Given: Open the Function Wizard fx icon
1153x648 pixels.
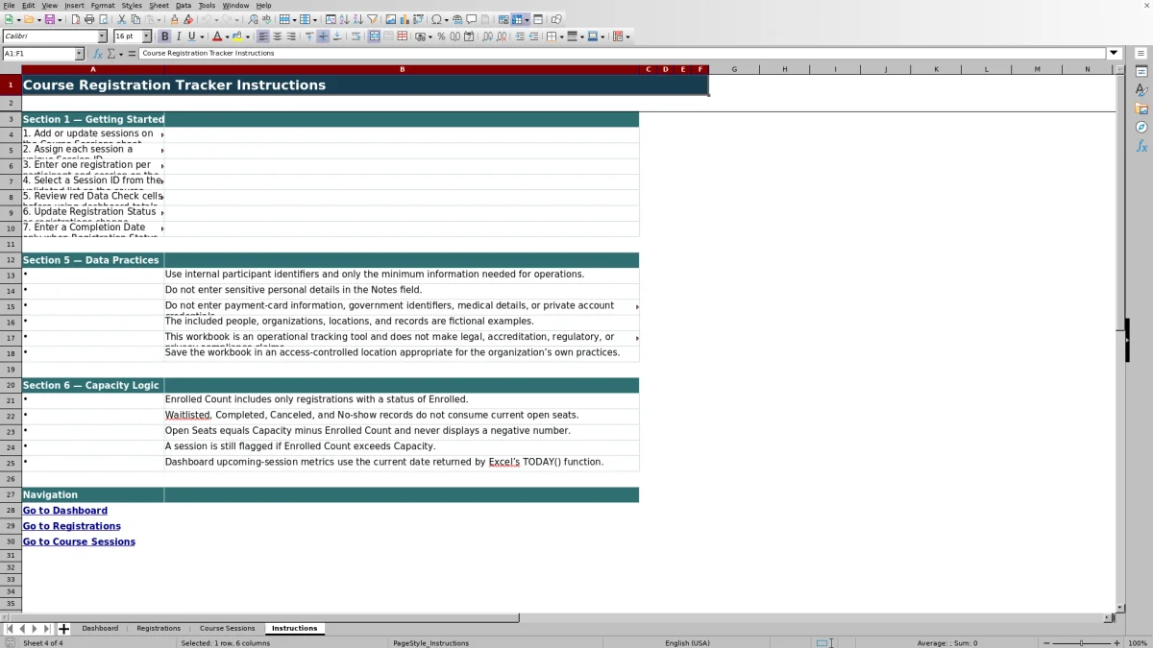Looking at the screenshot, I should coord(98,54).
